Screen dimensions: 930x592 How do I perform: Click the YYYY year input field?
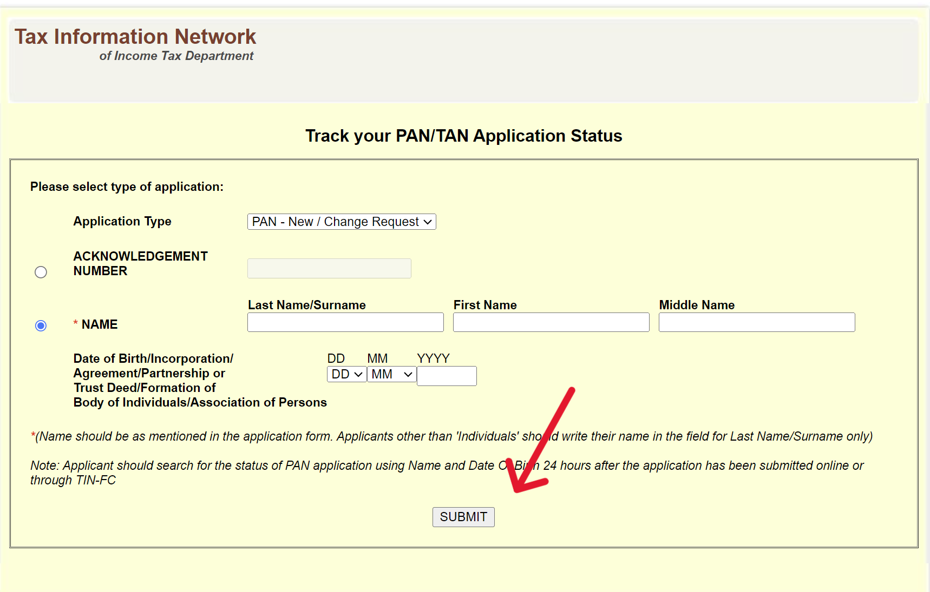click(446, 375)
